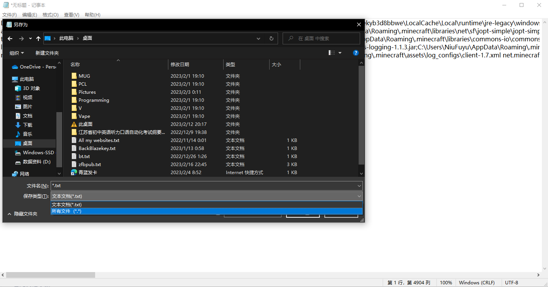Viewport: 548px width, 287px height.
Task: Sort files by 修改日期 column header
Action: click(180, 65)
